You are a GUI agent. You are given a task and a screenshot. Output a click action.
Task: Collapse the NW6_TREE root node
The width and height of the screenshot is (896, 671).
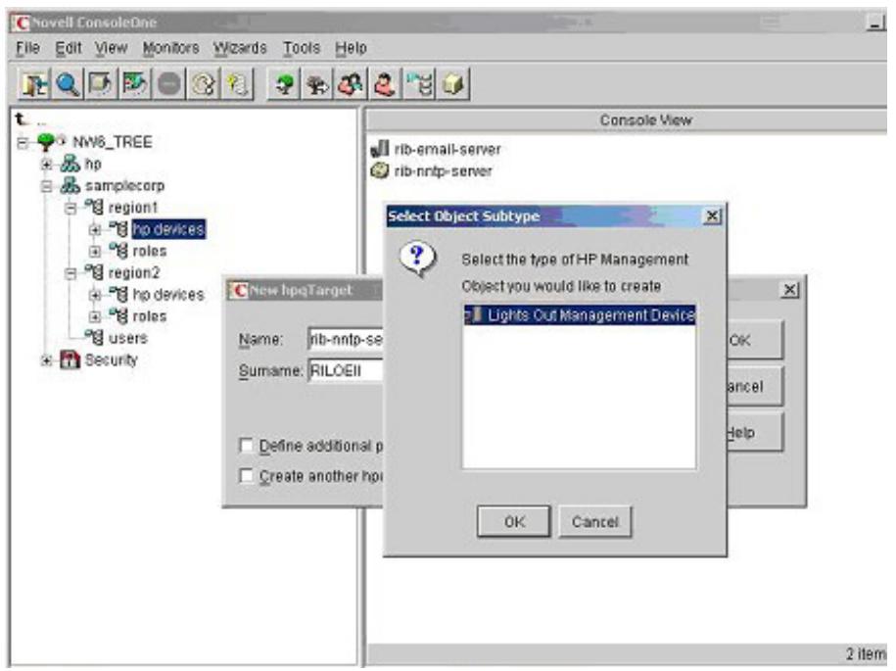tap(23, 142)
